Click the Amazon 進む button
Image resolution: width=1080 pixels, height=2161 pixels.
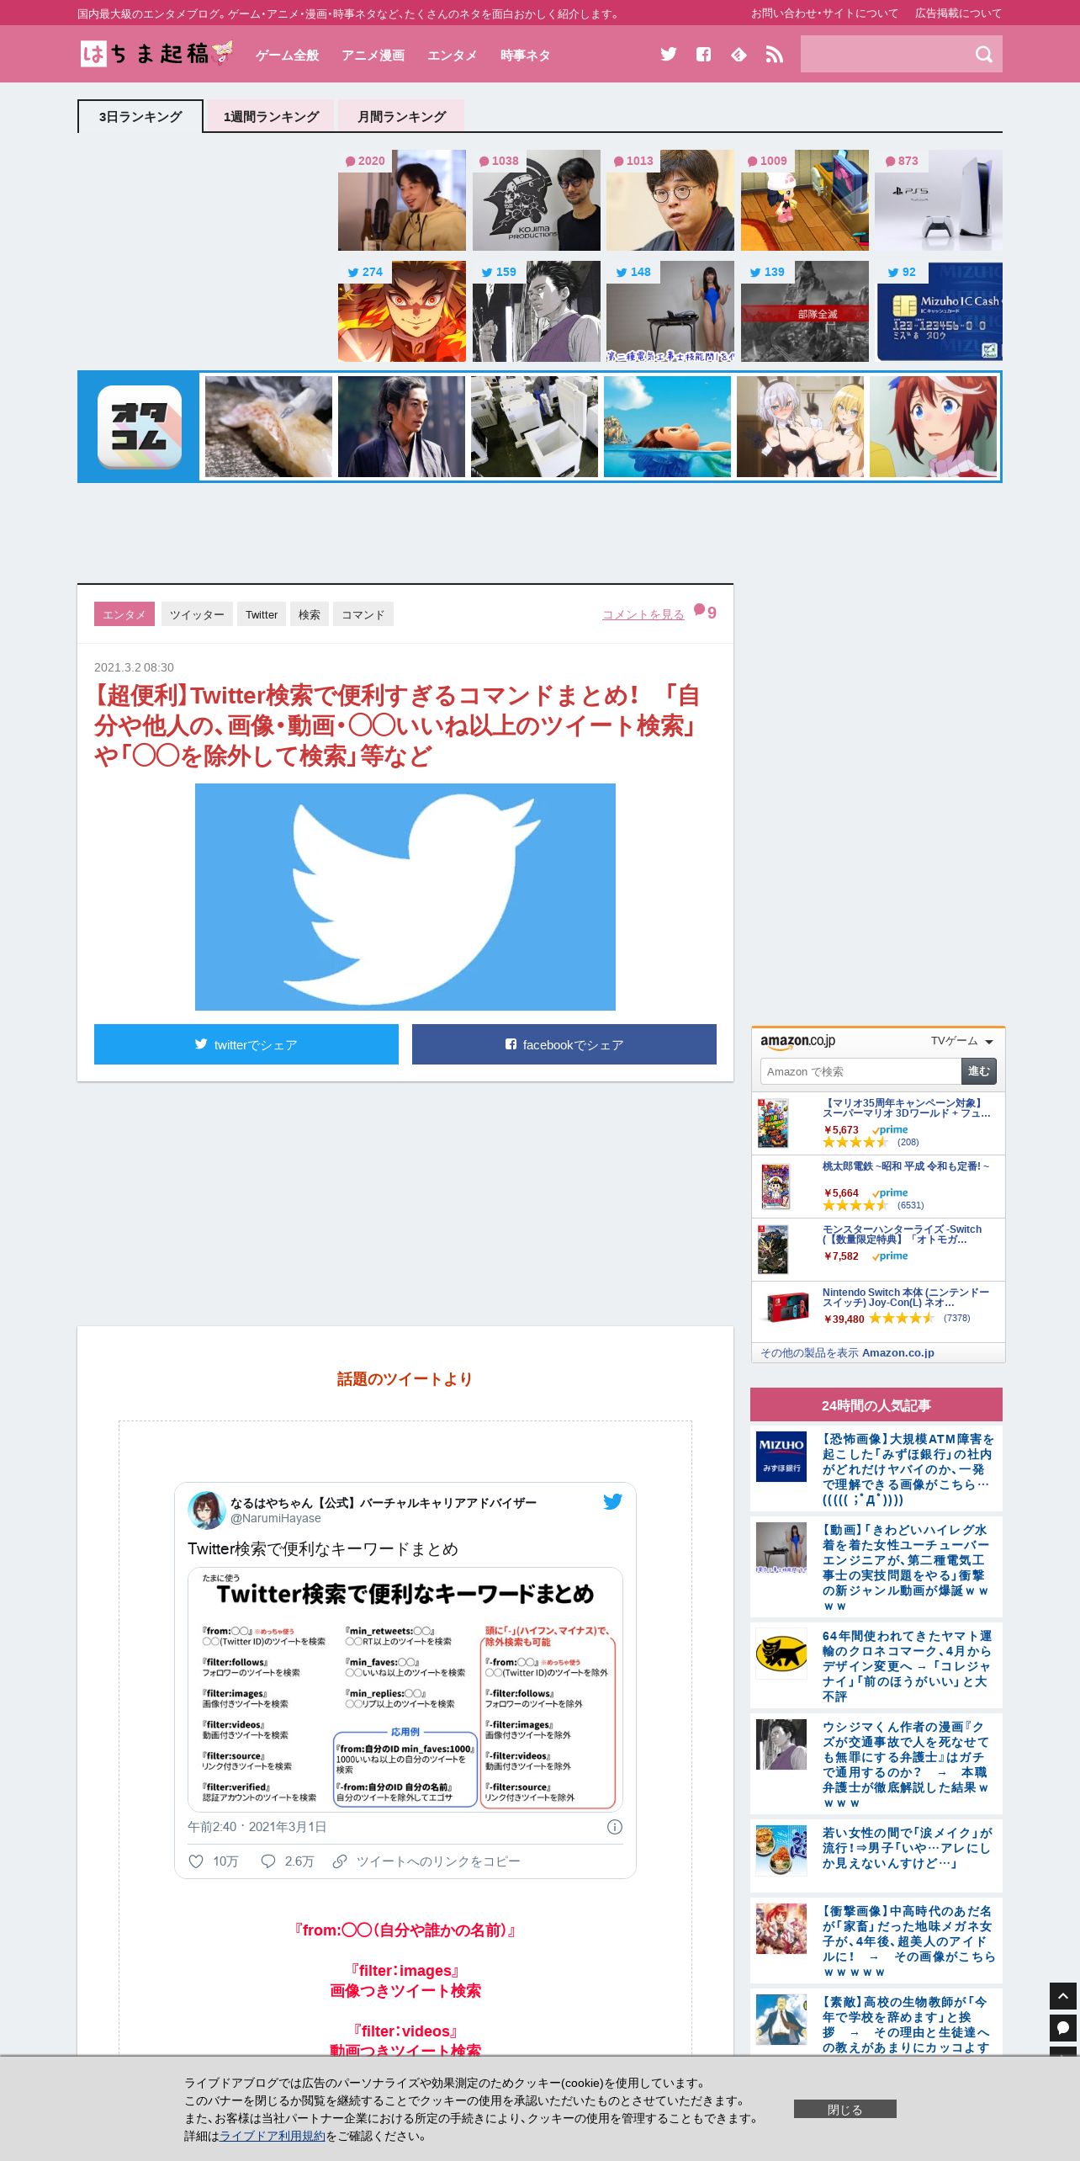[x=979, y=1071]
